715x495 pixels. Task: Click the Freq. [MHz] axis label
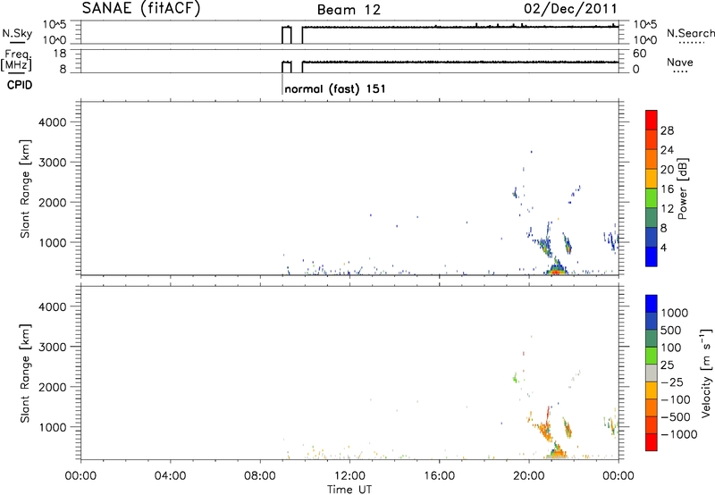[17, 61]
